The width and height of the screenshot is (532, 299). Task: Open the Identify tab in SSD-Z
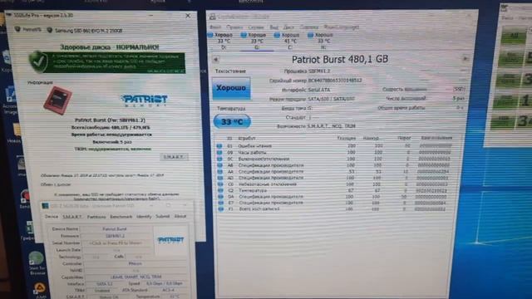tap(144, 216)
